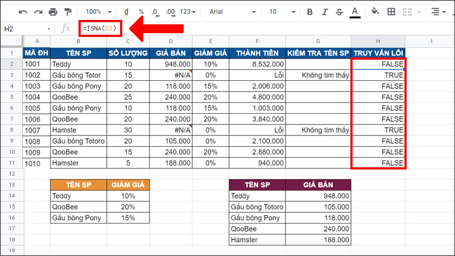Open the fill color paint bucket
Screen dimensions: 455x256
375,11
